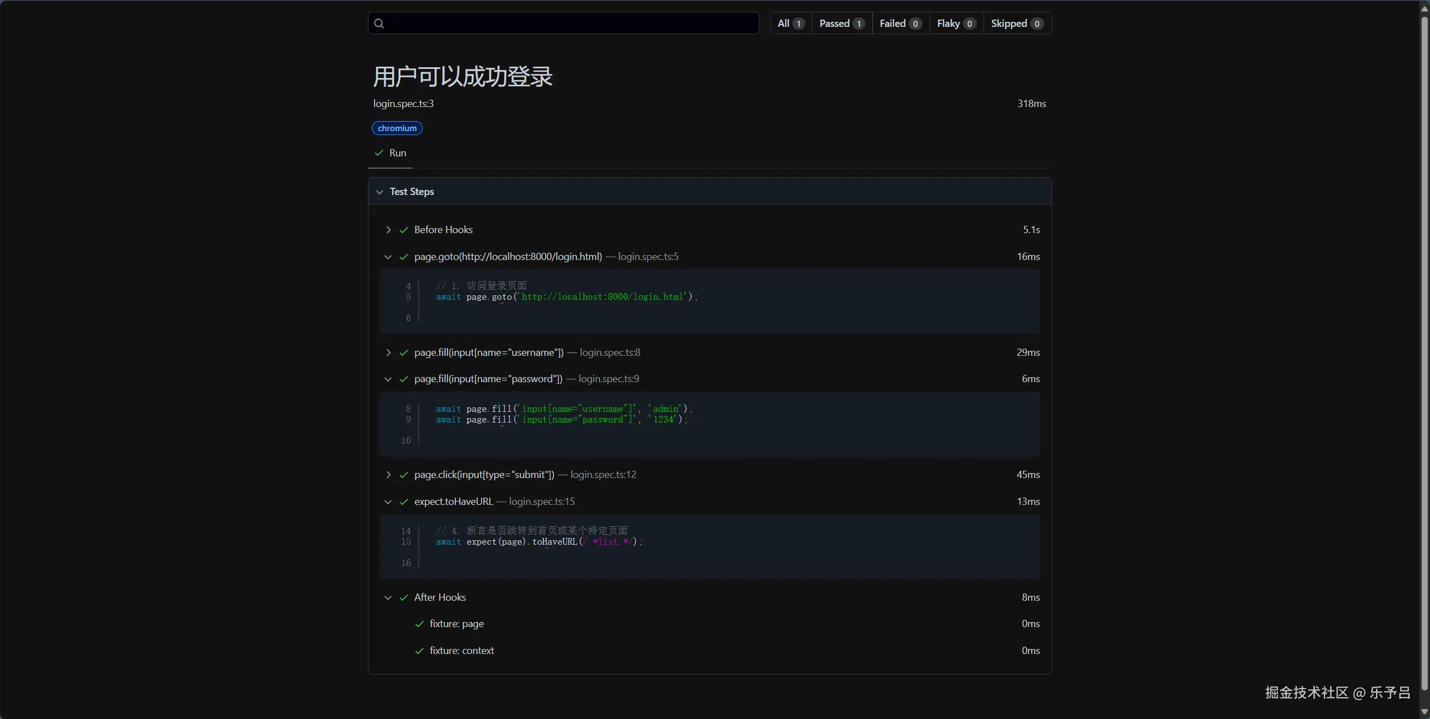The height and width of the screenshot is (719, 1430).
Task: Click the expect.toHaveURL passed checkmark
Action: tap(403, 502)
